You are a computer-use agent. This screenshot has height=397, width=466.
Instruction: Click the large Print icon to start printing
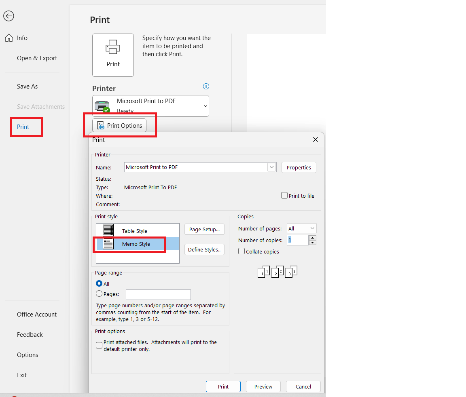113,55
